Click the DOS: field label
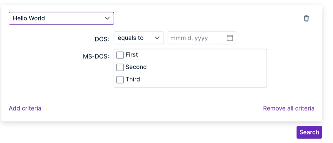The image size is (333, 143). (102, 39)
